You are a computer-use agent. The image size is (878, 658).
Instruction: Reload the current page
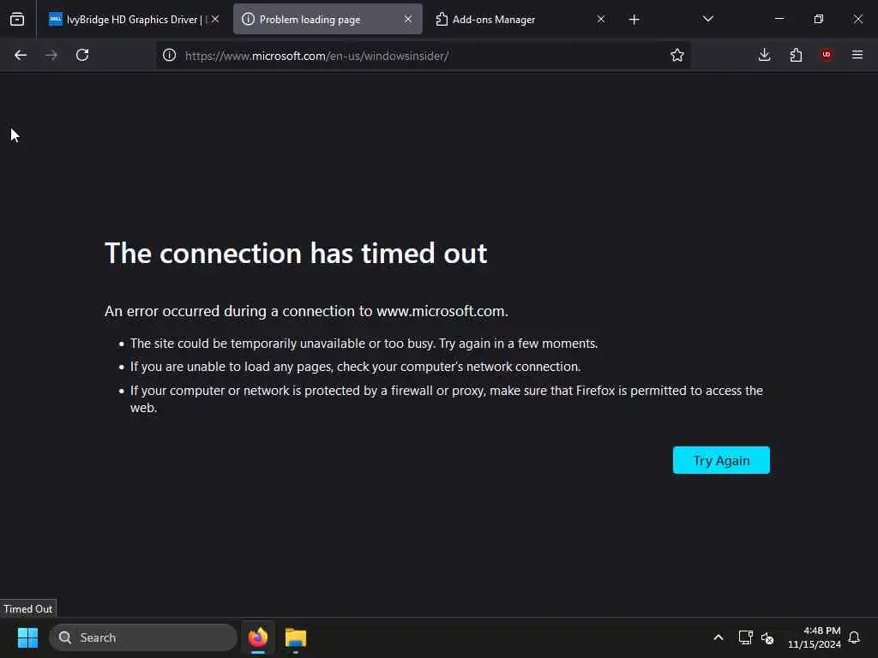tap(82, 55)
